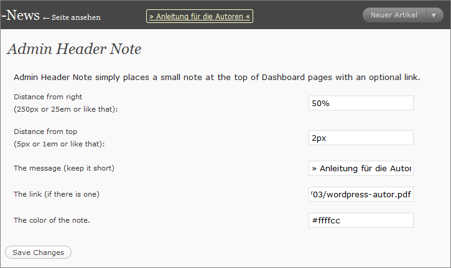Click the Neuer Artikel button
Viewport: 451px width, 268px height.
click(394, 16)
